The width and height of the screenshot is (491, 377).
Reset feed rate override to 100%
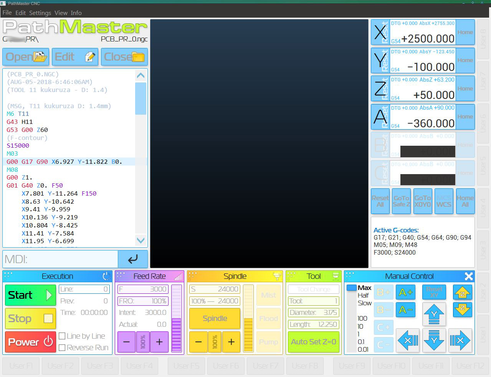pyautogui.click(x=143, y=342)
